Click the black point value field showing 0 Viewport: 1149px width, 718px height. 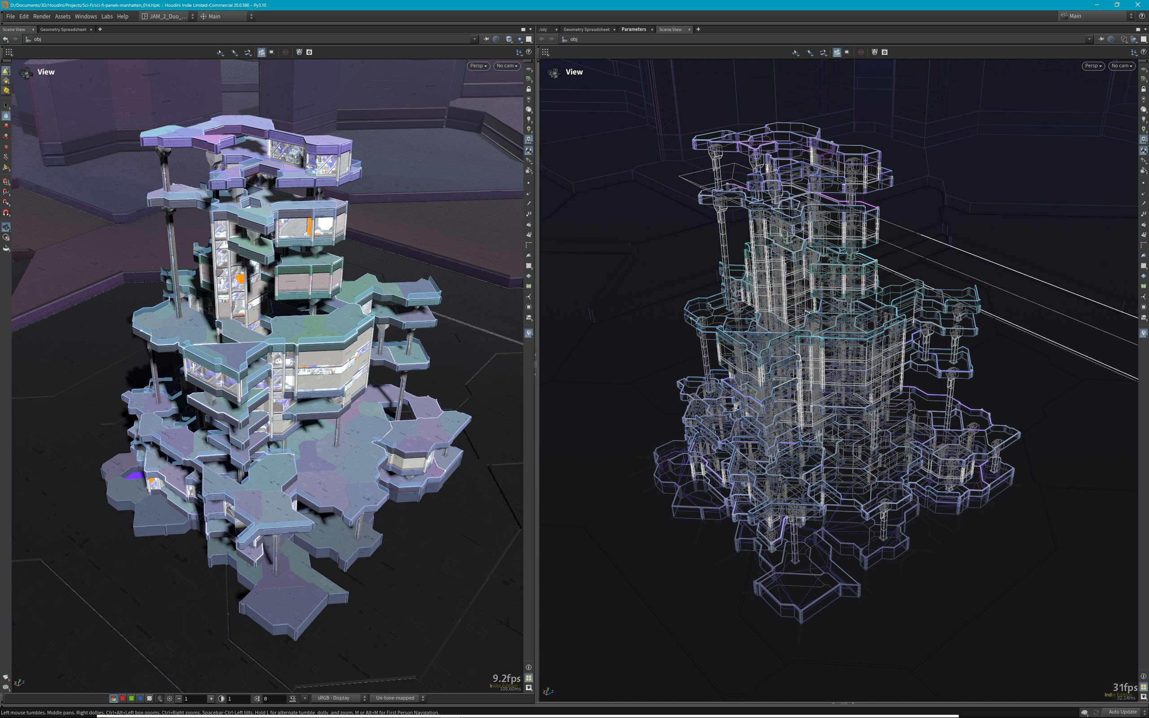[274, 698]
